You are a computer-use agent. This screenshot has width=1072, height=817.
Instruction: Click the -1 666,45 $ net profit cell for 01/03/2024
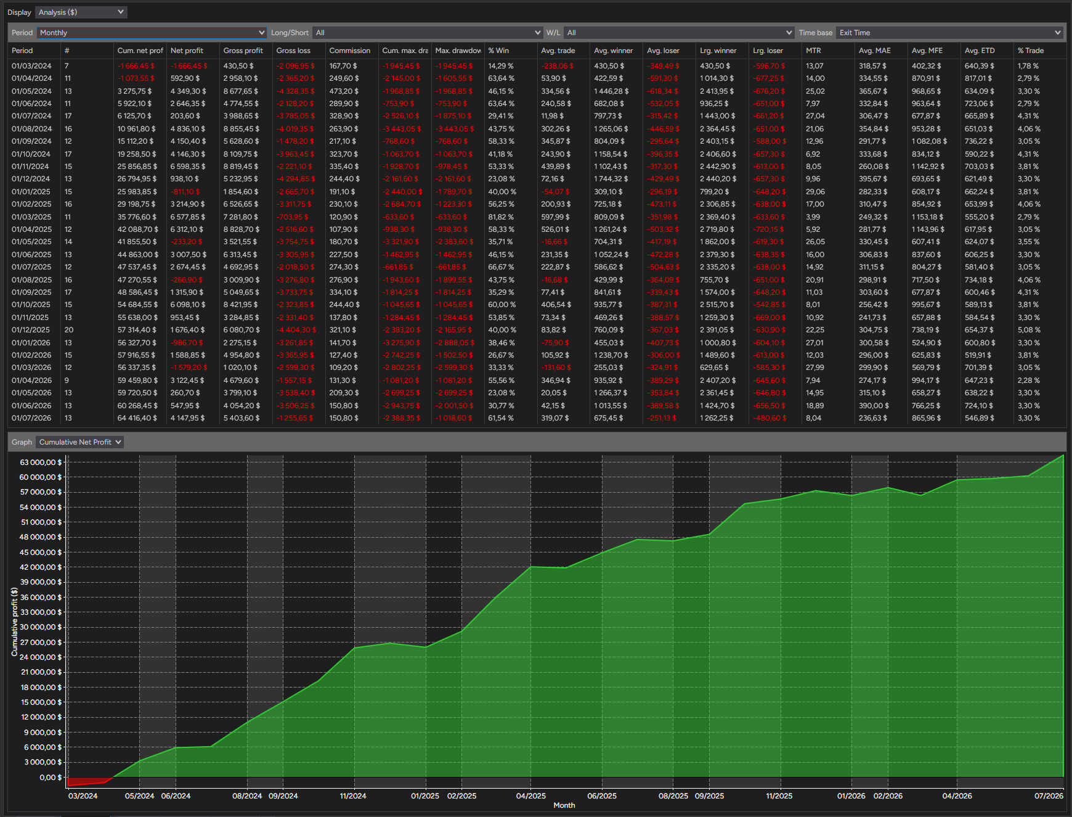(x=189, y=66)
